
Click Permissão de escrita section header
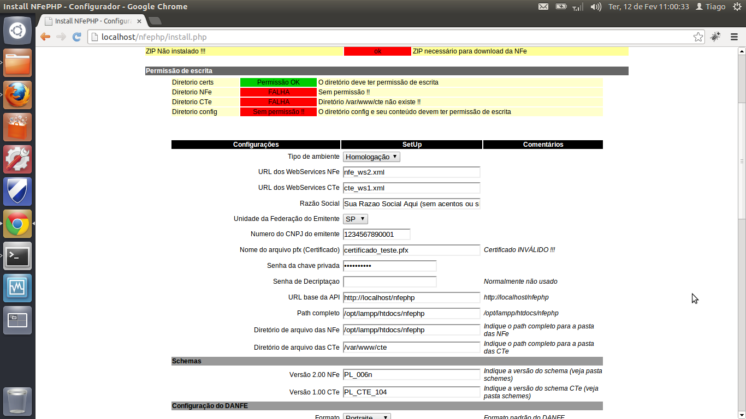(387, 71)
